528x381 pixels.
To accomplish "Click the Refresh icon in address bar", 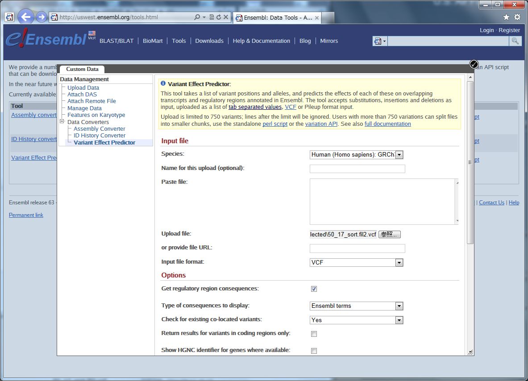I will 219,17.
